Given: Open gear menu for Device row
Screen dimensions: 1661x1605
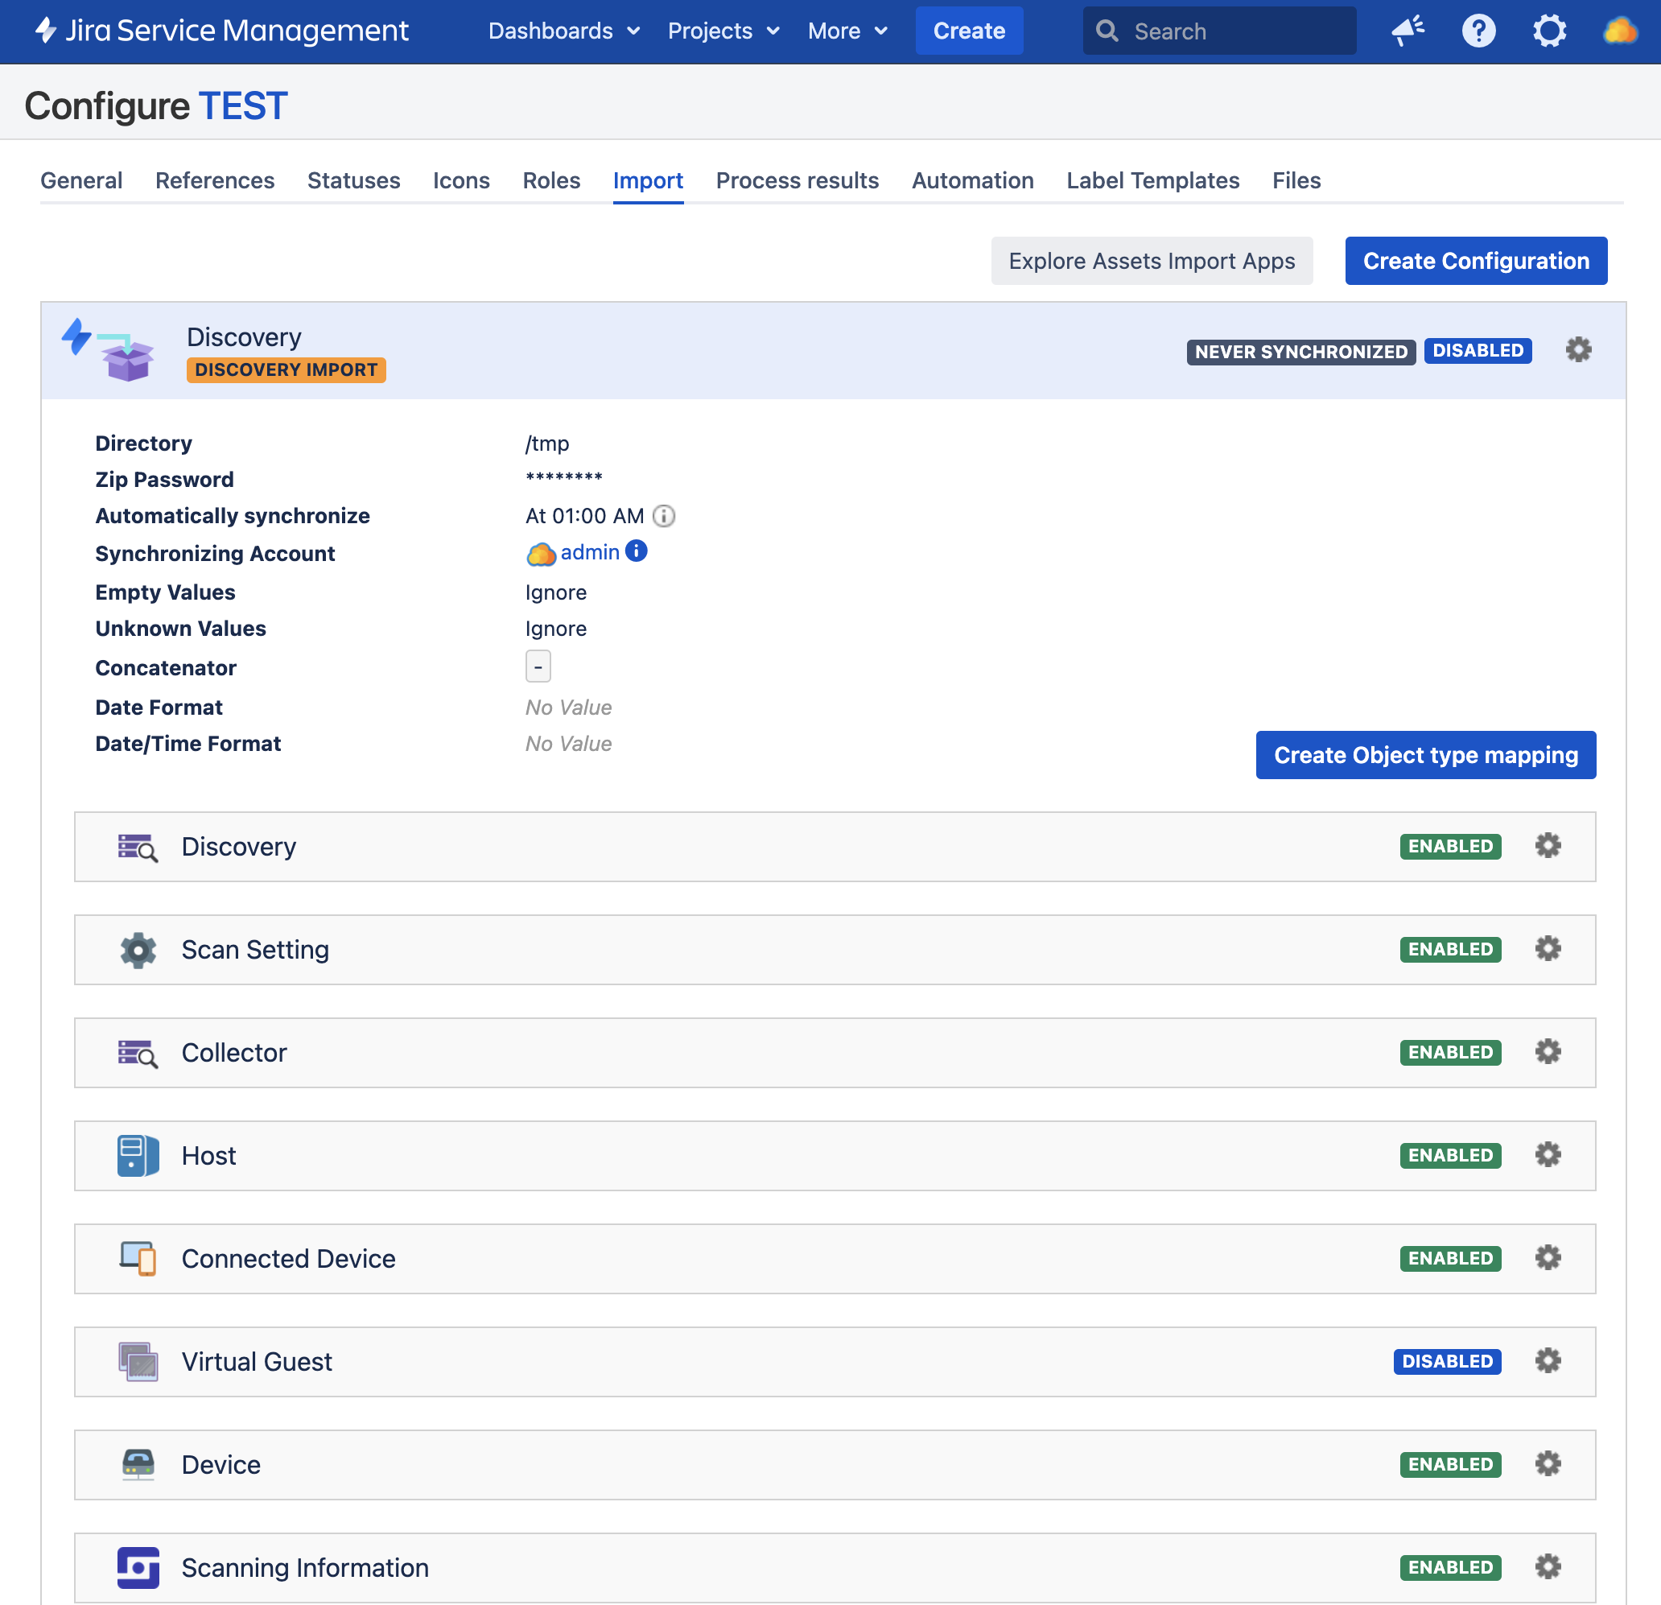Looking at the screenshot, I should (1548, 1464).
